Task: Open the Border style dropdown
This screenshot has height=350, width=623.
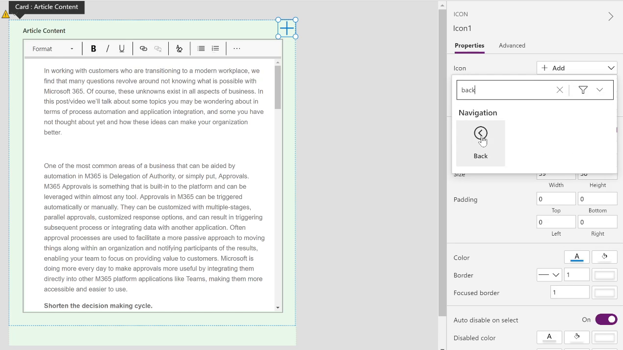Action: pyautogui.click(x=549, y=275)
